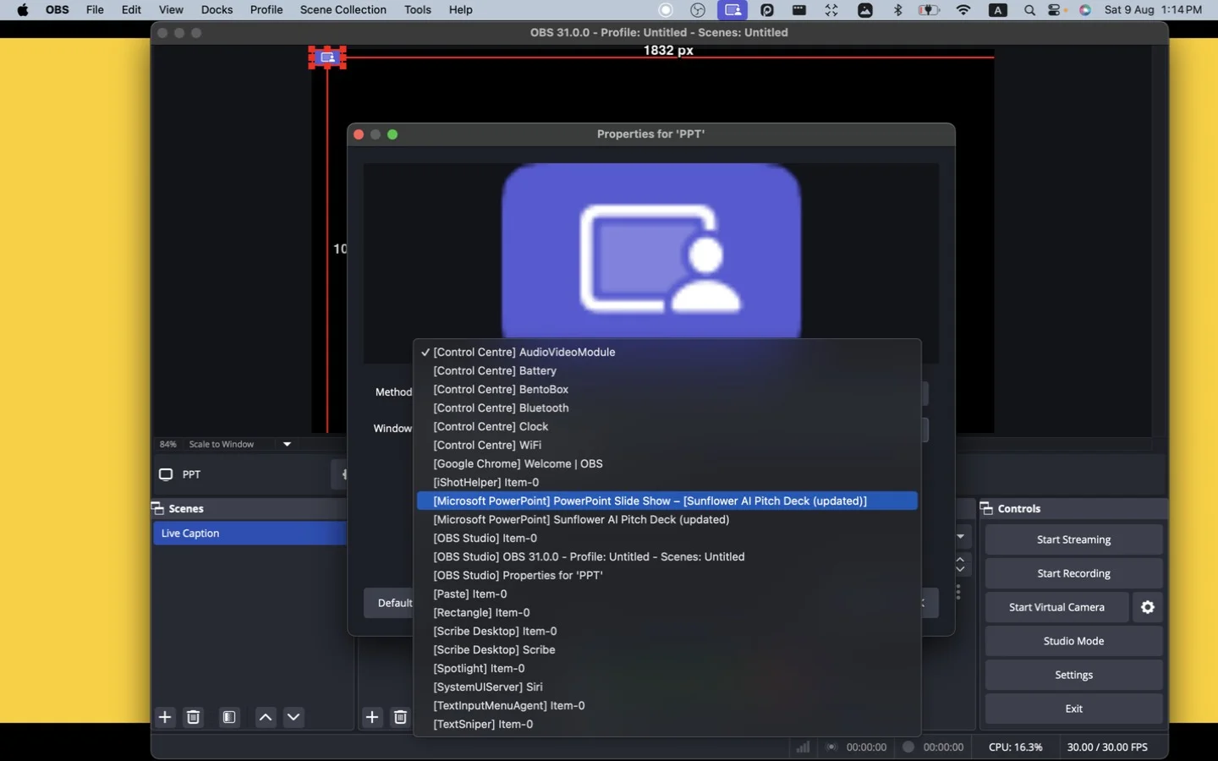Open OBS Settings button
1218x761 pixels.
point(1073,675)
